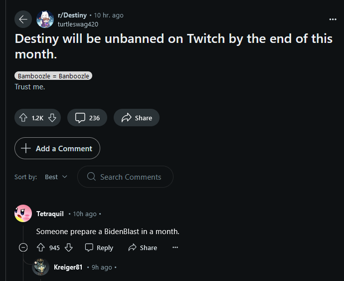Screen dimensions: 344x281
Task: Open turtleswag420's user profile
Action: (x=78, y=24)
